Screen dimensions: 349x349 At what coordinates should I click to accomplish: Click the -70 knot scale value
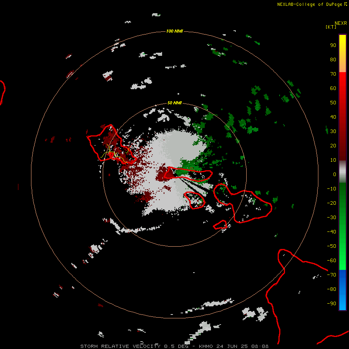coord(332,275)
